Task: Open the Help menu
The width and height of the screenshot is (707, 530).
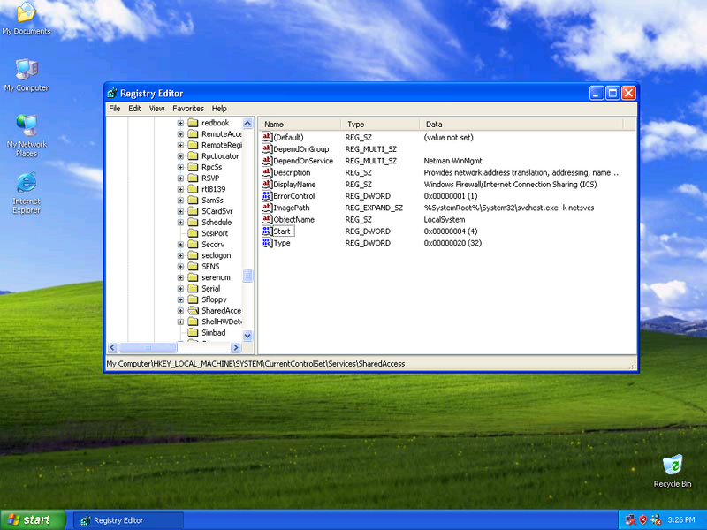Action: (219, 109)
